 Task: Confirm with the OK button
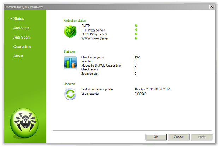click(x=156, y=137)
